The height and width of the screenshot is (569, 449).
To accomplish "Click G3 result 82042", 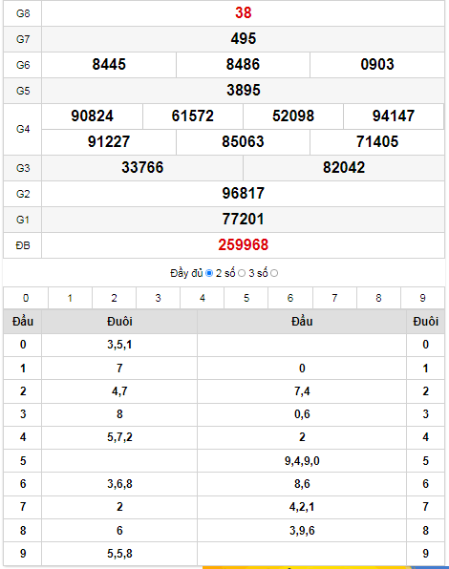I will click(x=344, y=168).
